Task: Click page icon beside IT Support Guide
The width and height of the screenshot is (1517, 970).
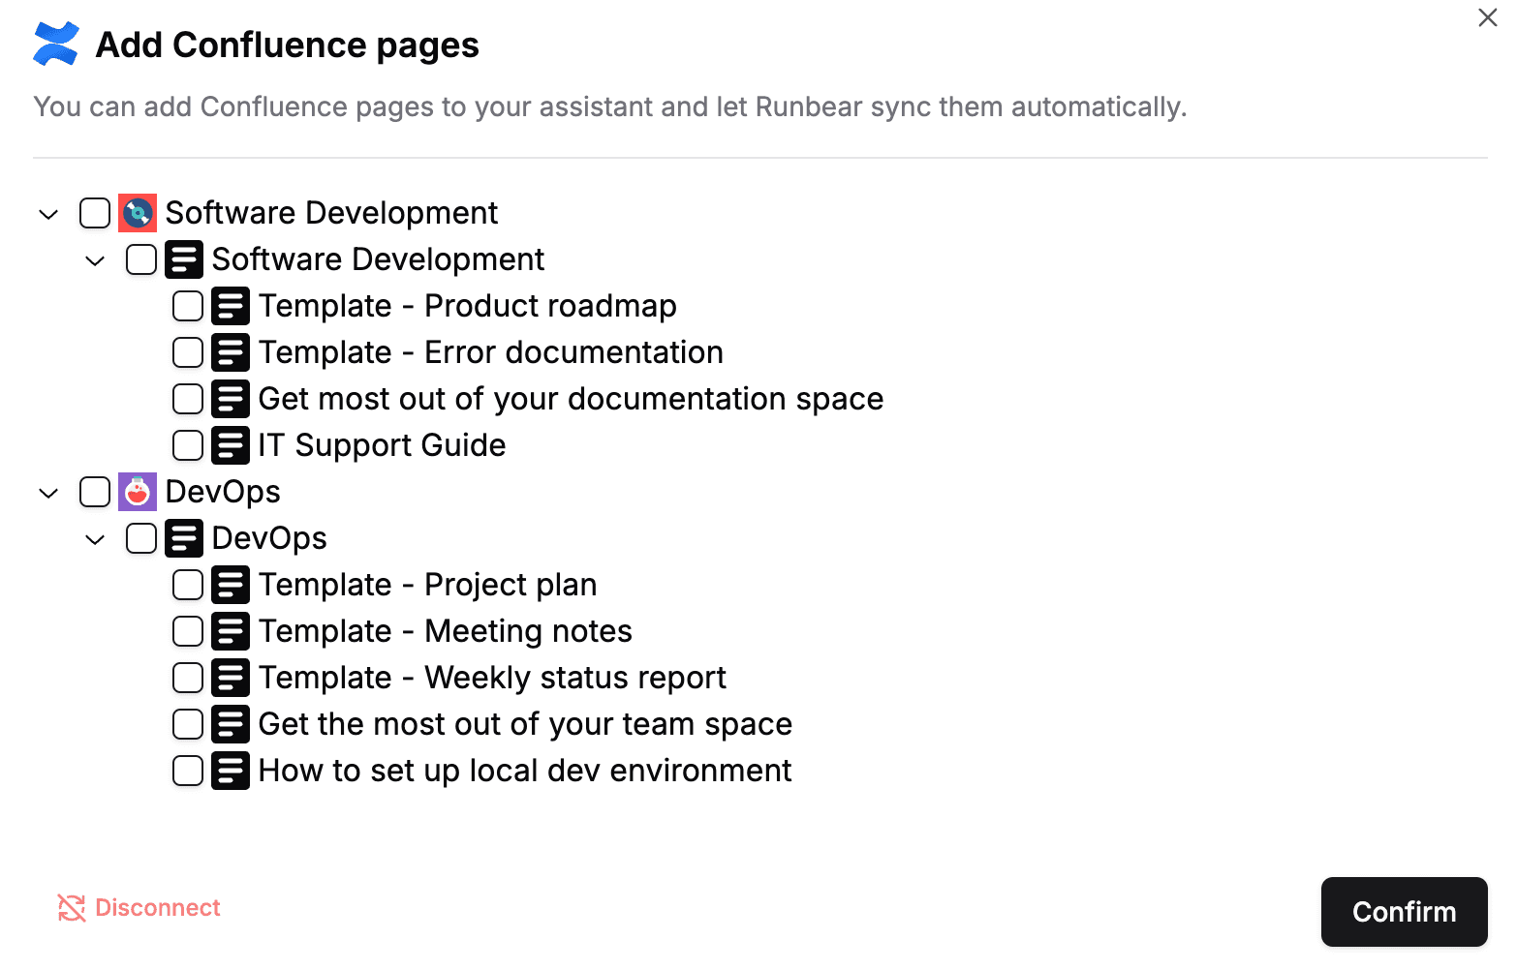Action: coord(231,445)
